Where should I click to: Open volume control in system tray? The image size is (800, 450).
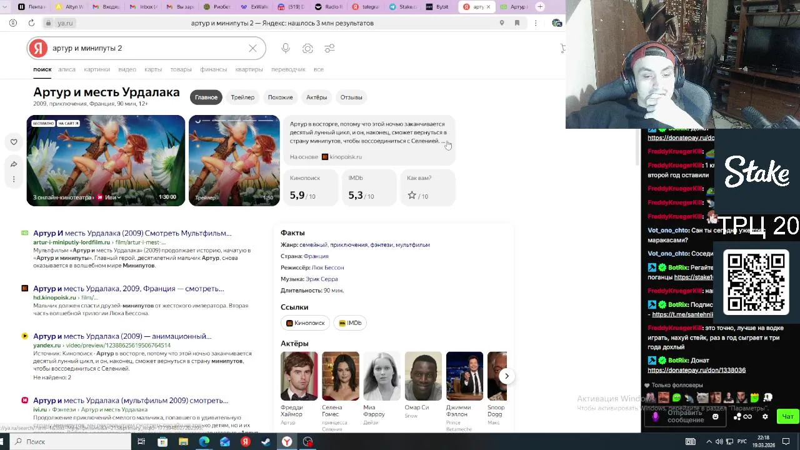click(719, 441)
